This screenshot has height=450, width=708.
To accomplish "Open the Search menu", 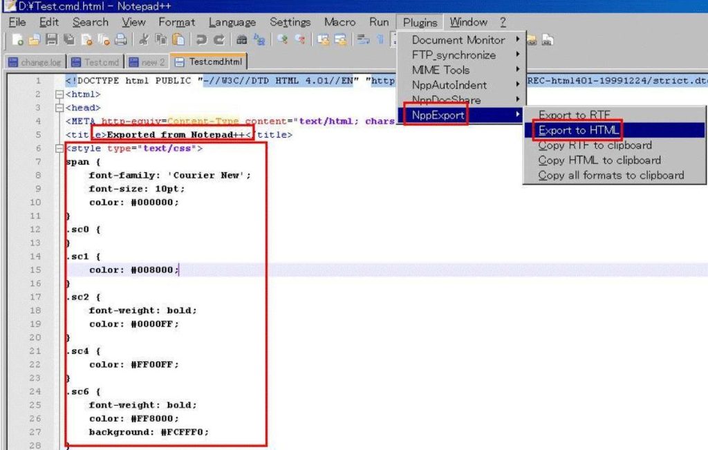I will (91, 22).
